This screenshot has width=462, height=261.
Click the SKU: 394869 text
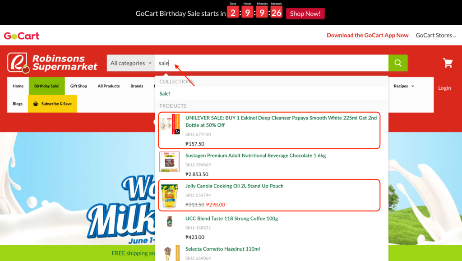[x=198, y=165]
